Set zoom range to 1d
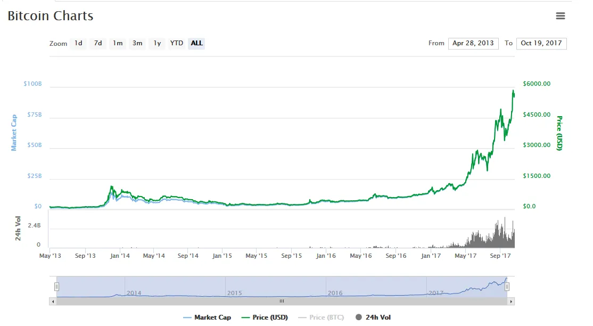This screenshot has height=326, width=593. pyautogui.click(x=78, y=43)
